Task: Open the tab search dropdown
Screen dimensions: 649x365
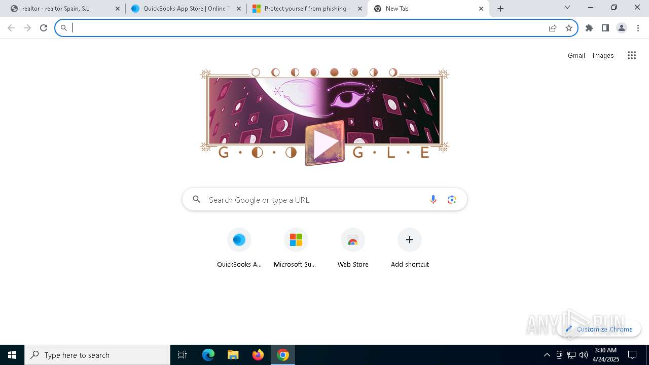Action: (567, 8)
